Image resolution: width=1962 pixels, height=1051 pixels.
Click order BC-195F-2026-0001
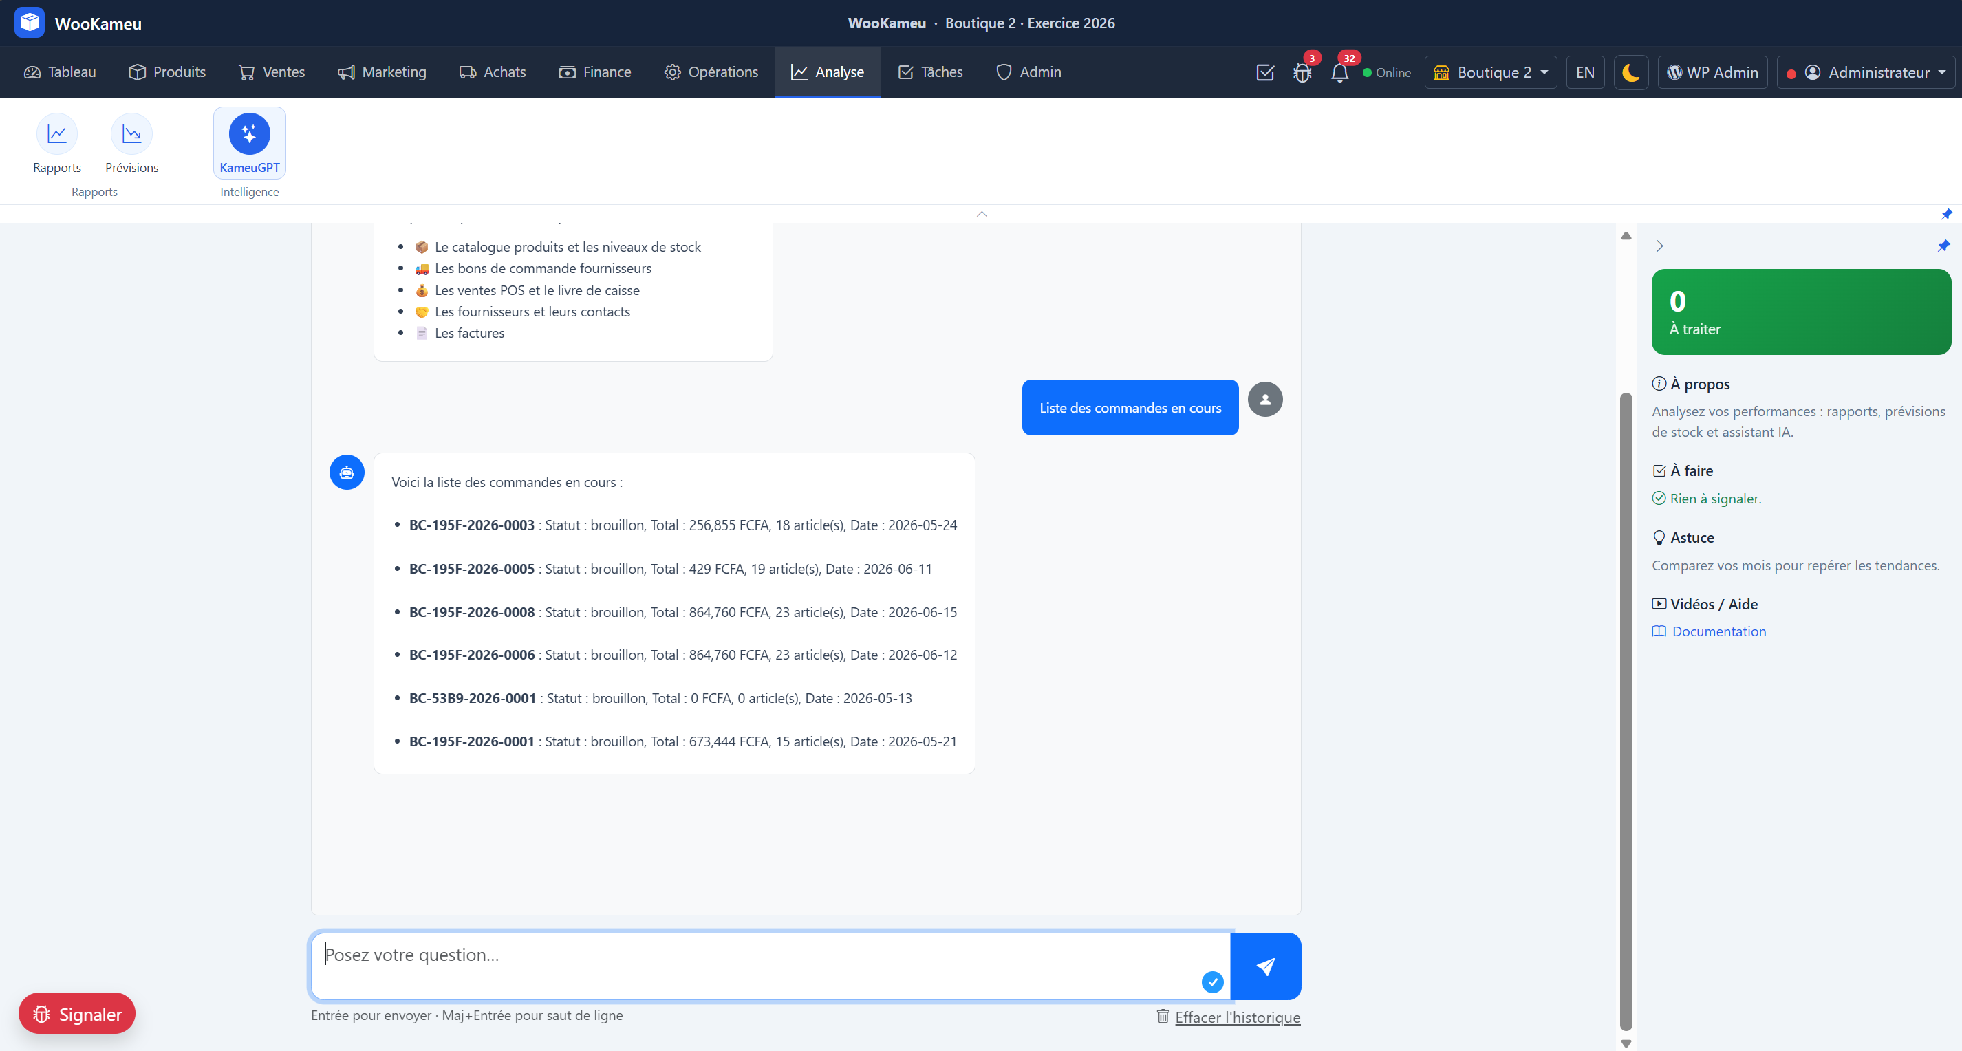[x=471, y=741]
